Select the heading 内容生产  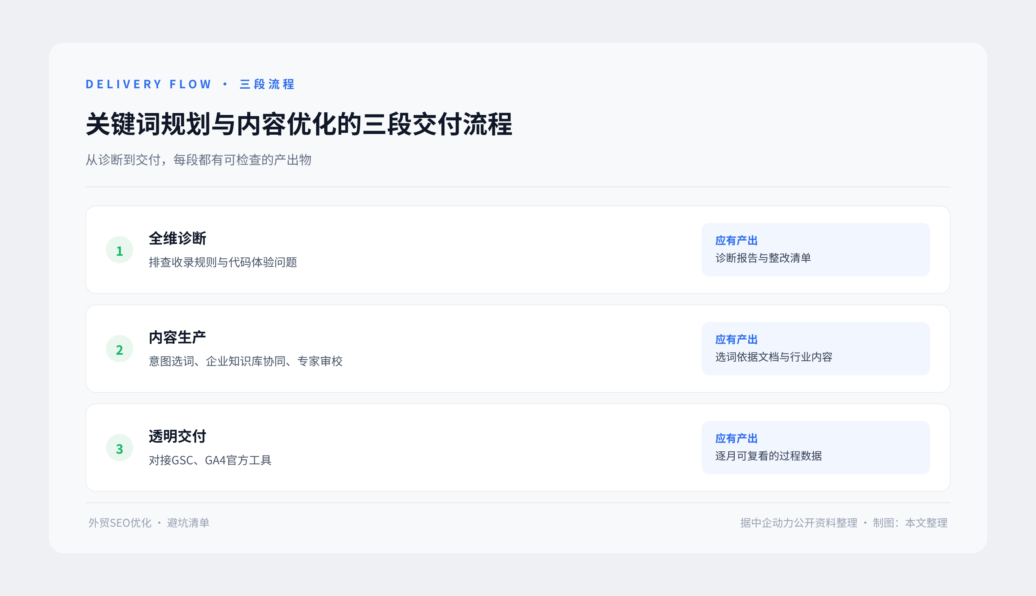177,337
